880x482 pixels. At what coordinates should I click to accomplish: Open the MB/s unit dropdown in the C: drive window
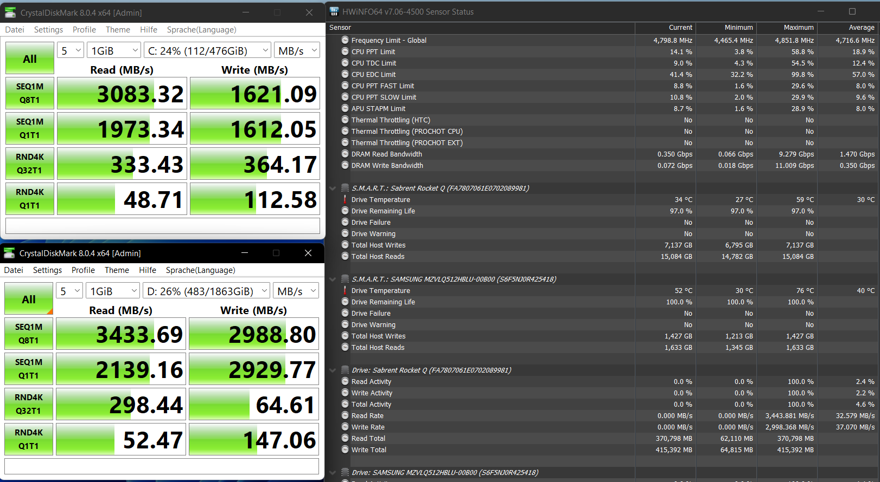pos(297,50)
